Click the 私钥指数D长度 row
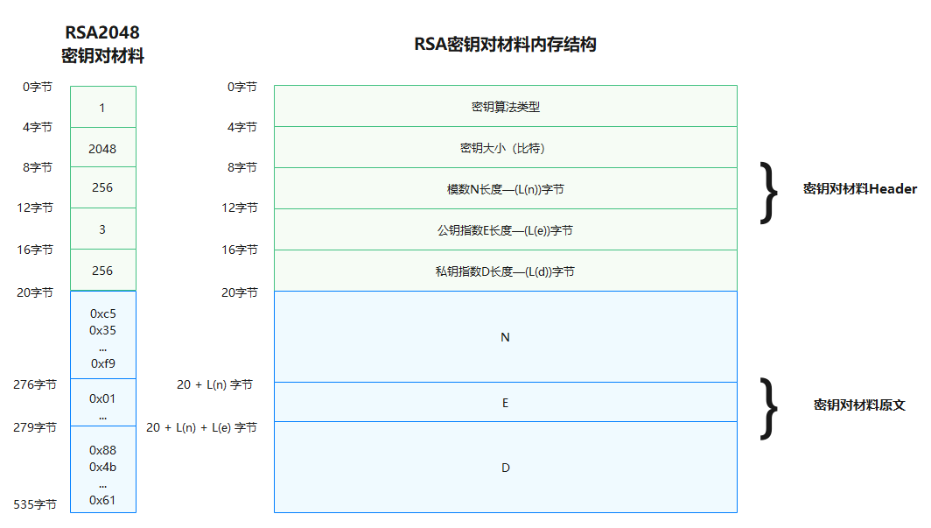The image size is (931, 528). (505, 271)
